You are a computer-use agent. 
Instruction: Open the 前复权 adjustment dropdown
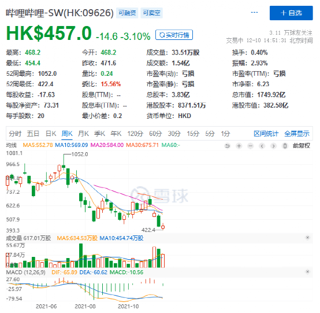[x=302, y=146]
